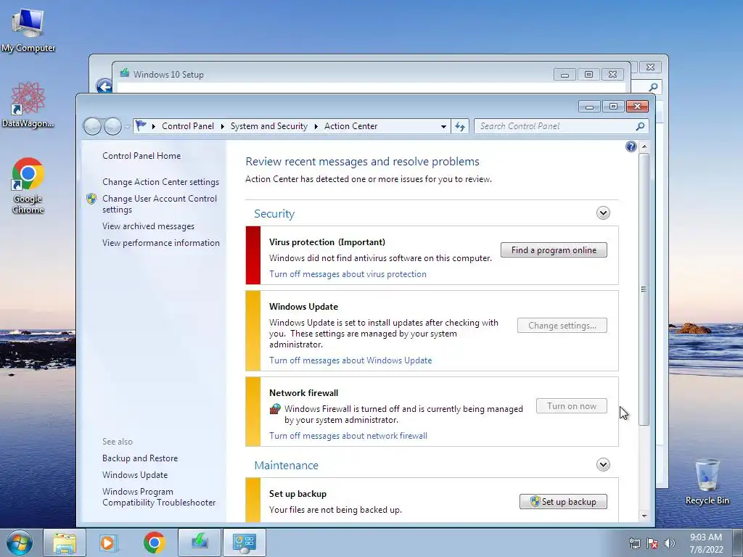
Task: Expand arrow after Control Panel breadcrumb
Action: (222, 126)
